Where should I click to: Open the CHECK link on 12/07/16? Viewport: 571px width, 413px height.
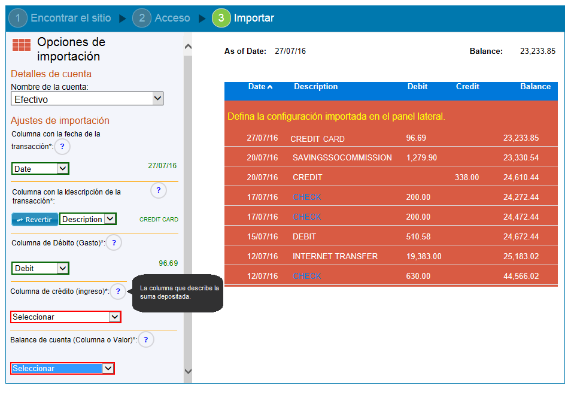(x=306, y=276)
